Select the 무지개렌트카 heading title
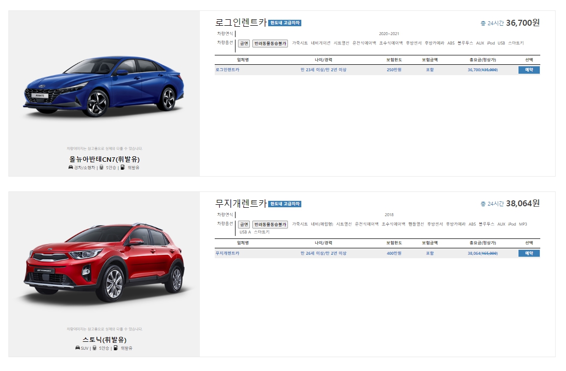 pos(241,203)
